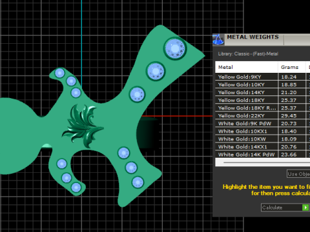Screen dimensions: 310x232
Task: Click the metal list horizontal scrollbar
Action: pos(263,162)
